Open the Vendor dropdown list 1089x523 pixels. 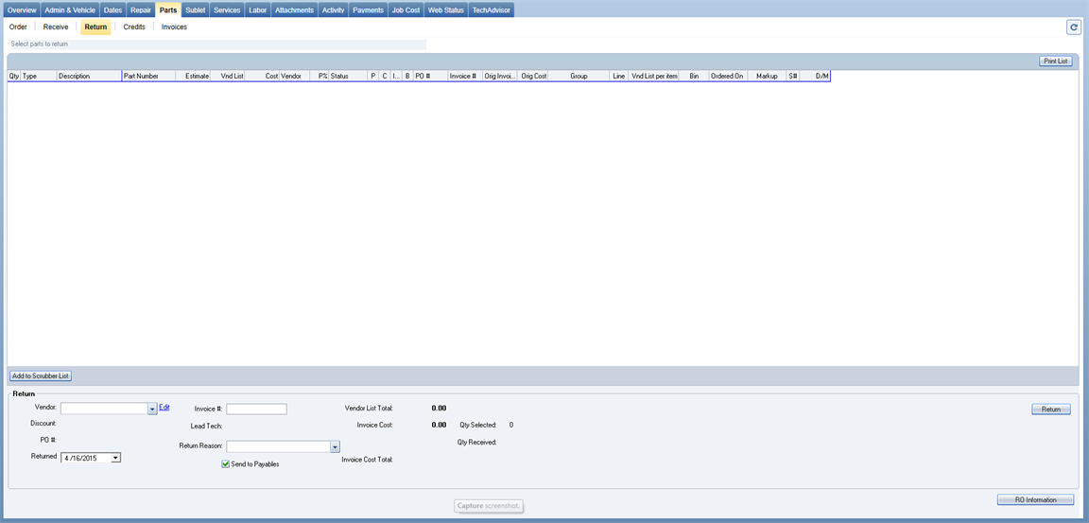pyautogui.click(x=152, y=409)
